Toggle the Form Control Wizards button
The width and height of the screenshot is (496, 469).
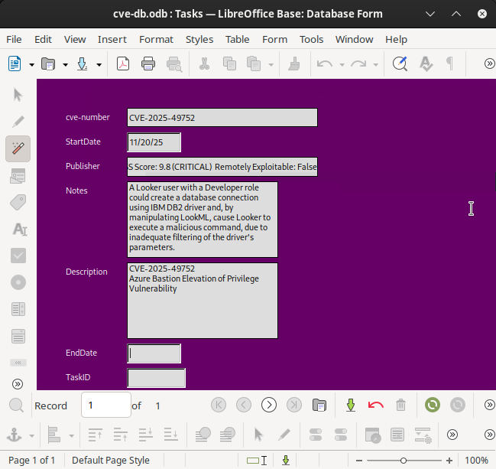[x=18, y=148]
